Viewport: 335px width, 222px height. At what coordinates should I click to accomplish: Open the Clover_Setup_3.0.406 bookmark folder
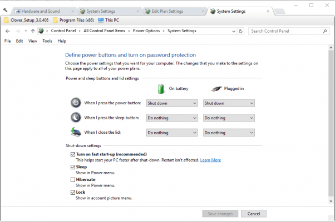tap(26, 21)
